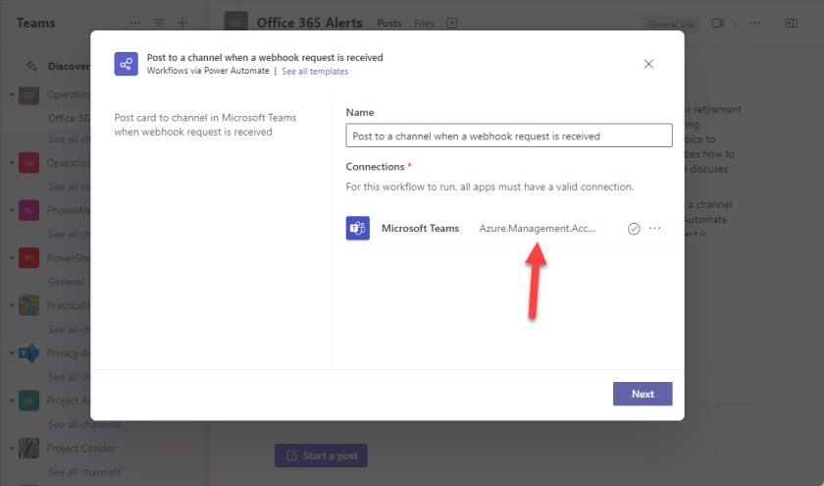Click the workflow share icon in dialog header

point(127,64)
